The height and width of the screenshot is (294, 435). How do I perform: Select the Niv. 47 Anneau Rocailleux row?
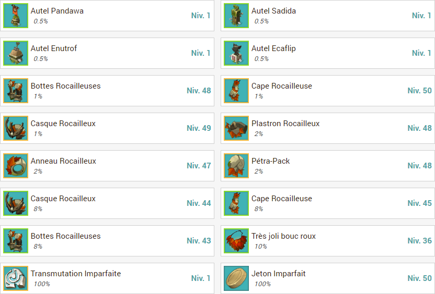point(107,166)
